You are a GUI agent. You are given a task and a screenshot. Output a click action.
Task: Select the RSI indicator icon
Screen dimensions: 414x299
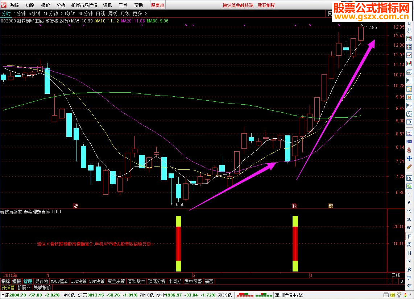coord(409,142)
